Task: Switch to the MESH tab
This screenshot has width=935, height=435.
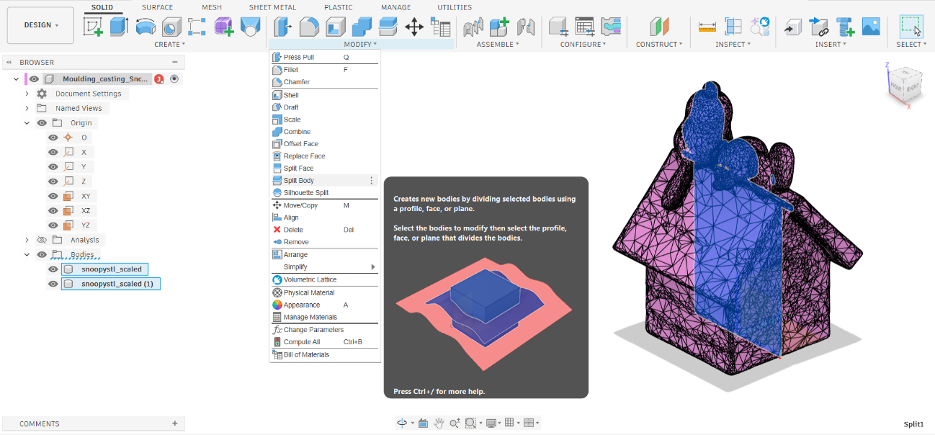Action: point(212,7)
